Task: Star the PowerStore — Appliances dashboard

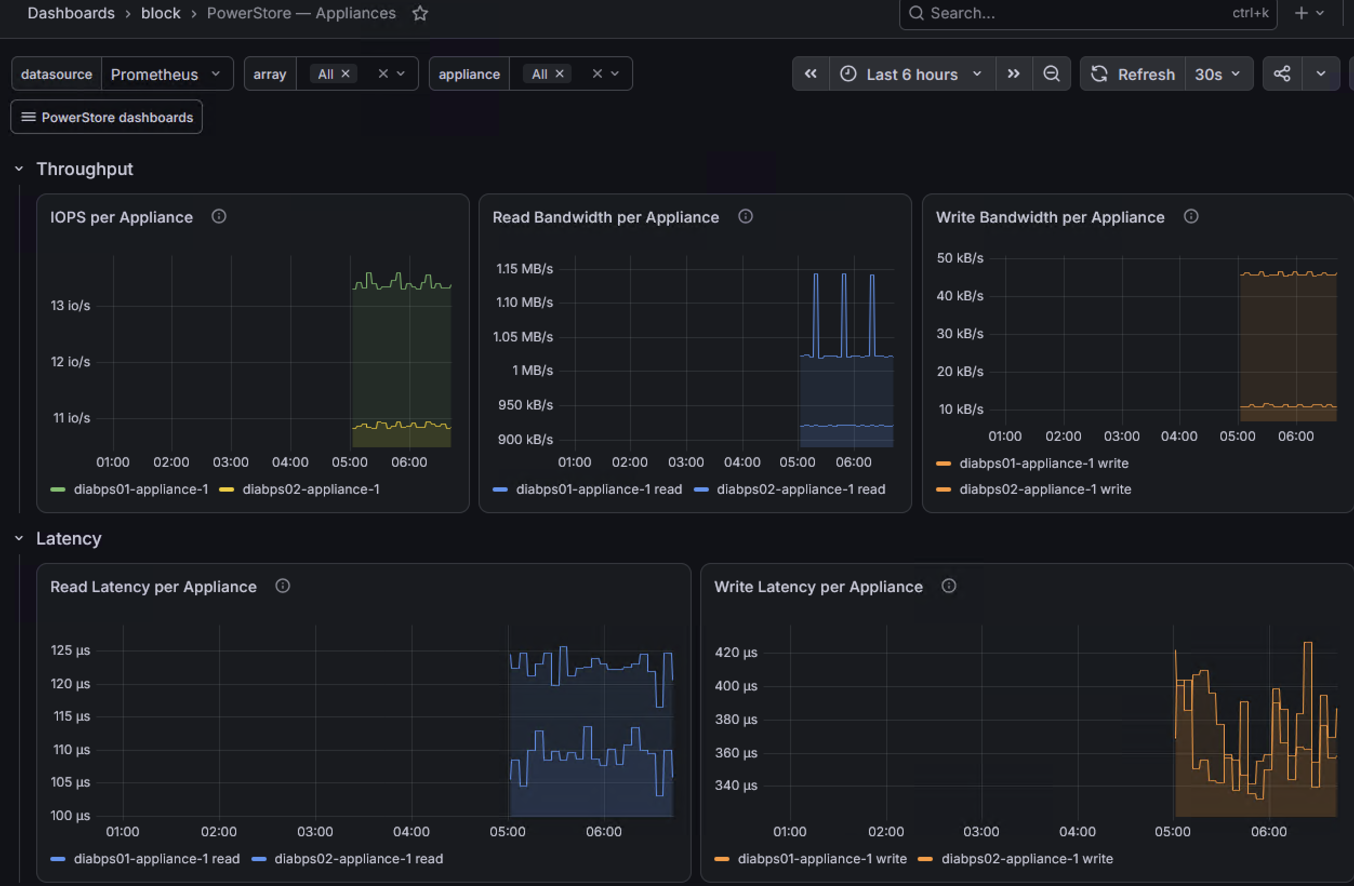Action: (420, 13)
